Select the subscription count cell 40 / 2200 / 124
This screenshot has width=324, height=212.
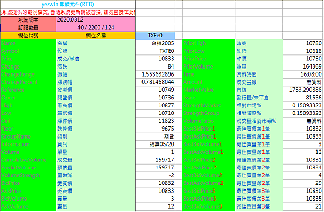point(96,28)
